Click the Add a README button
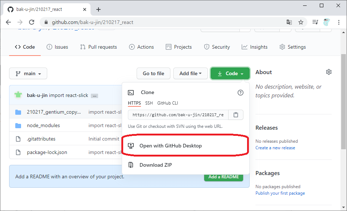 coord(223,177)
